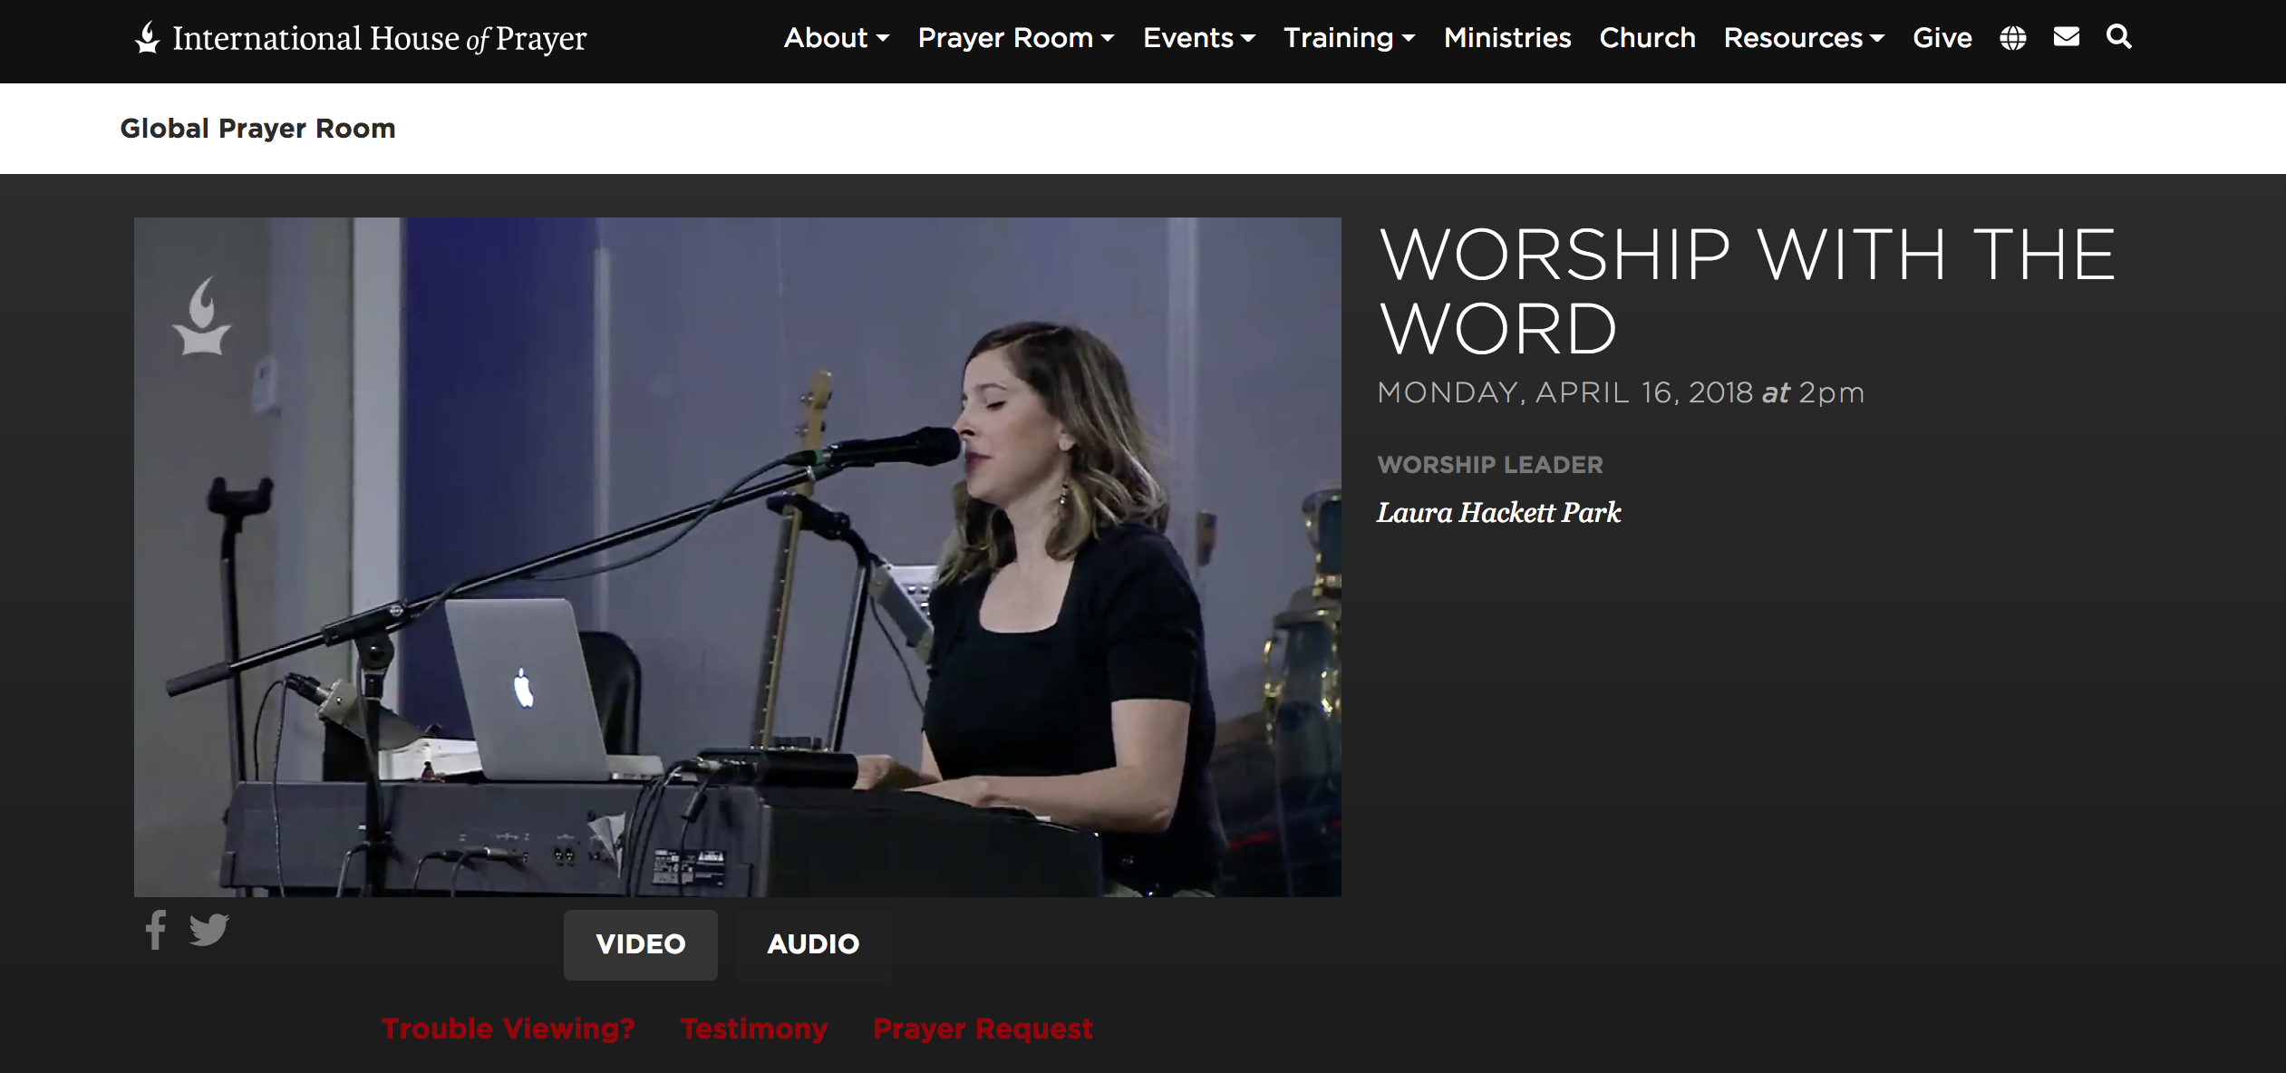The width and height of the screenshot is (2286, 1073).
Task: Expand the Resources dropdown menu
Action: point(1804,38)
